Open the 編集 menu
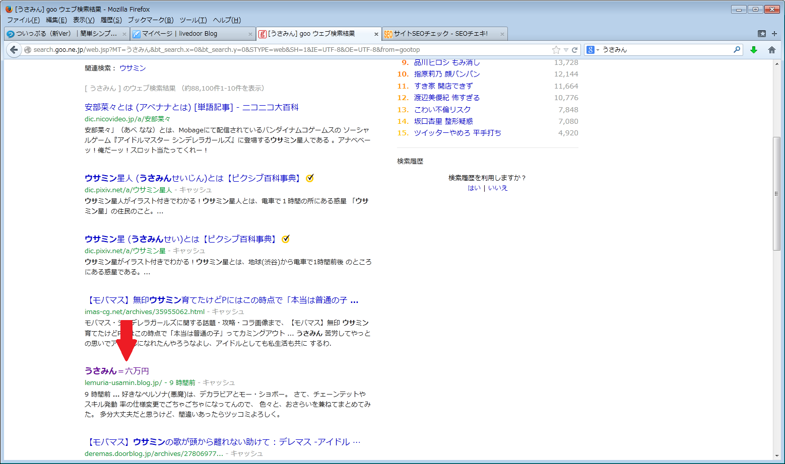Screen dimensions: 785x464 pos(56,20)
